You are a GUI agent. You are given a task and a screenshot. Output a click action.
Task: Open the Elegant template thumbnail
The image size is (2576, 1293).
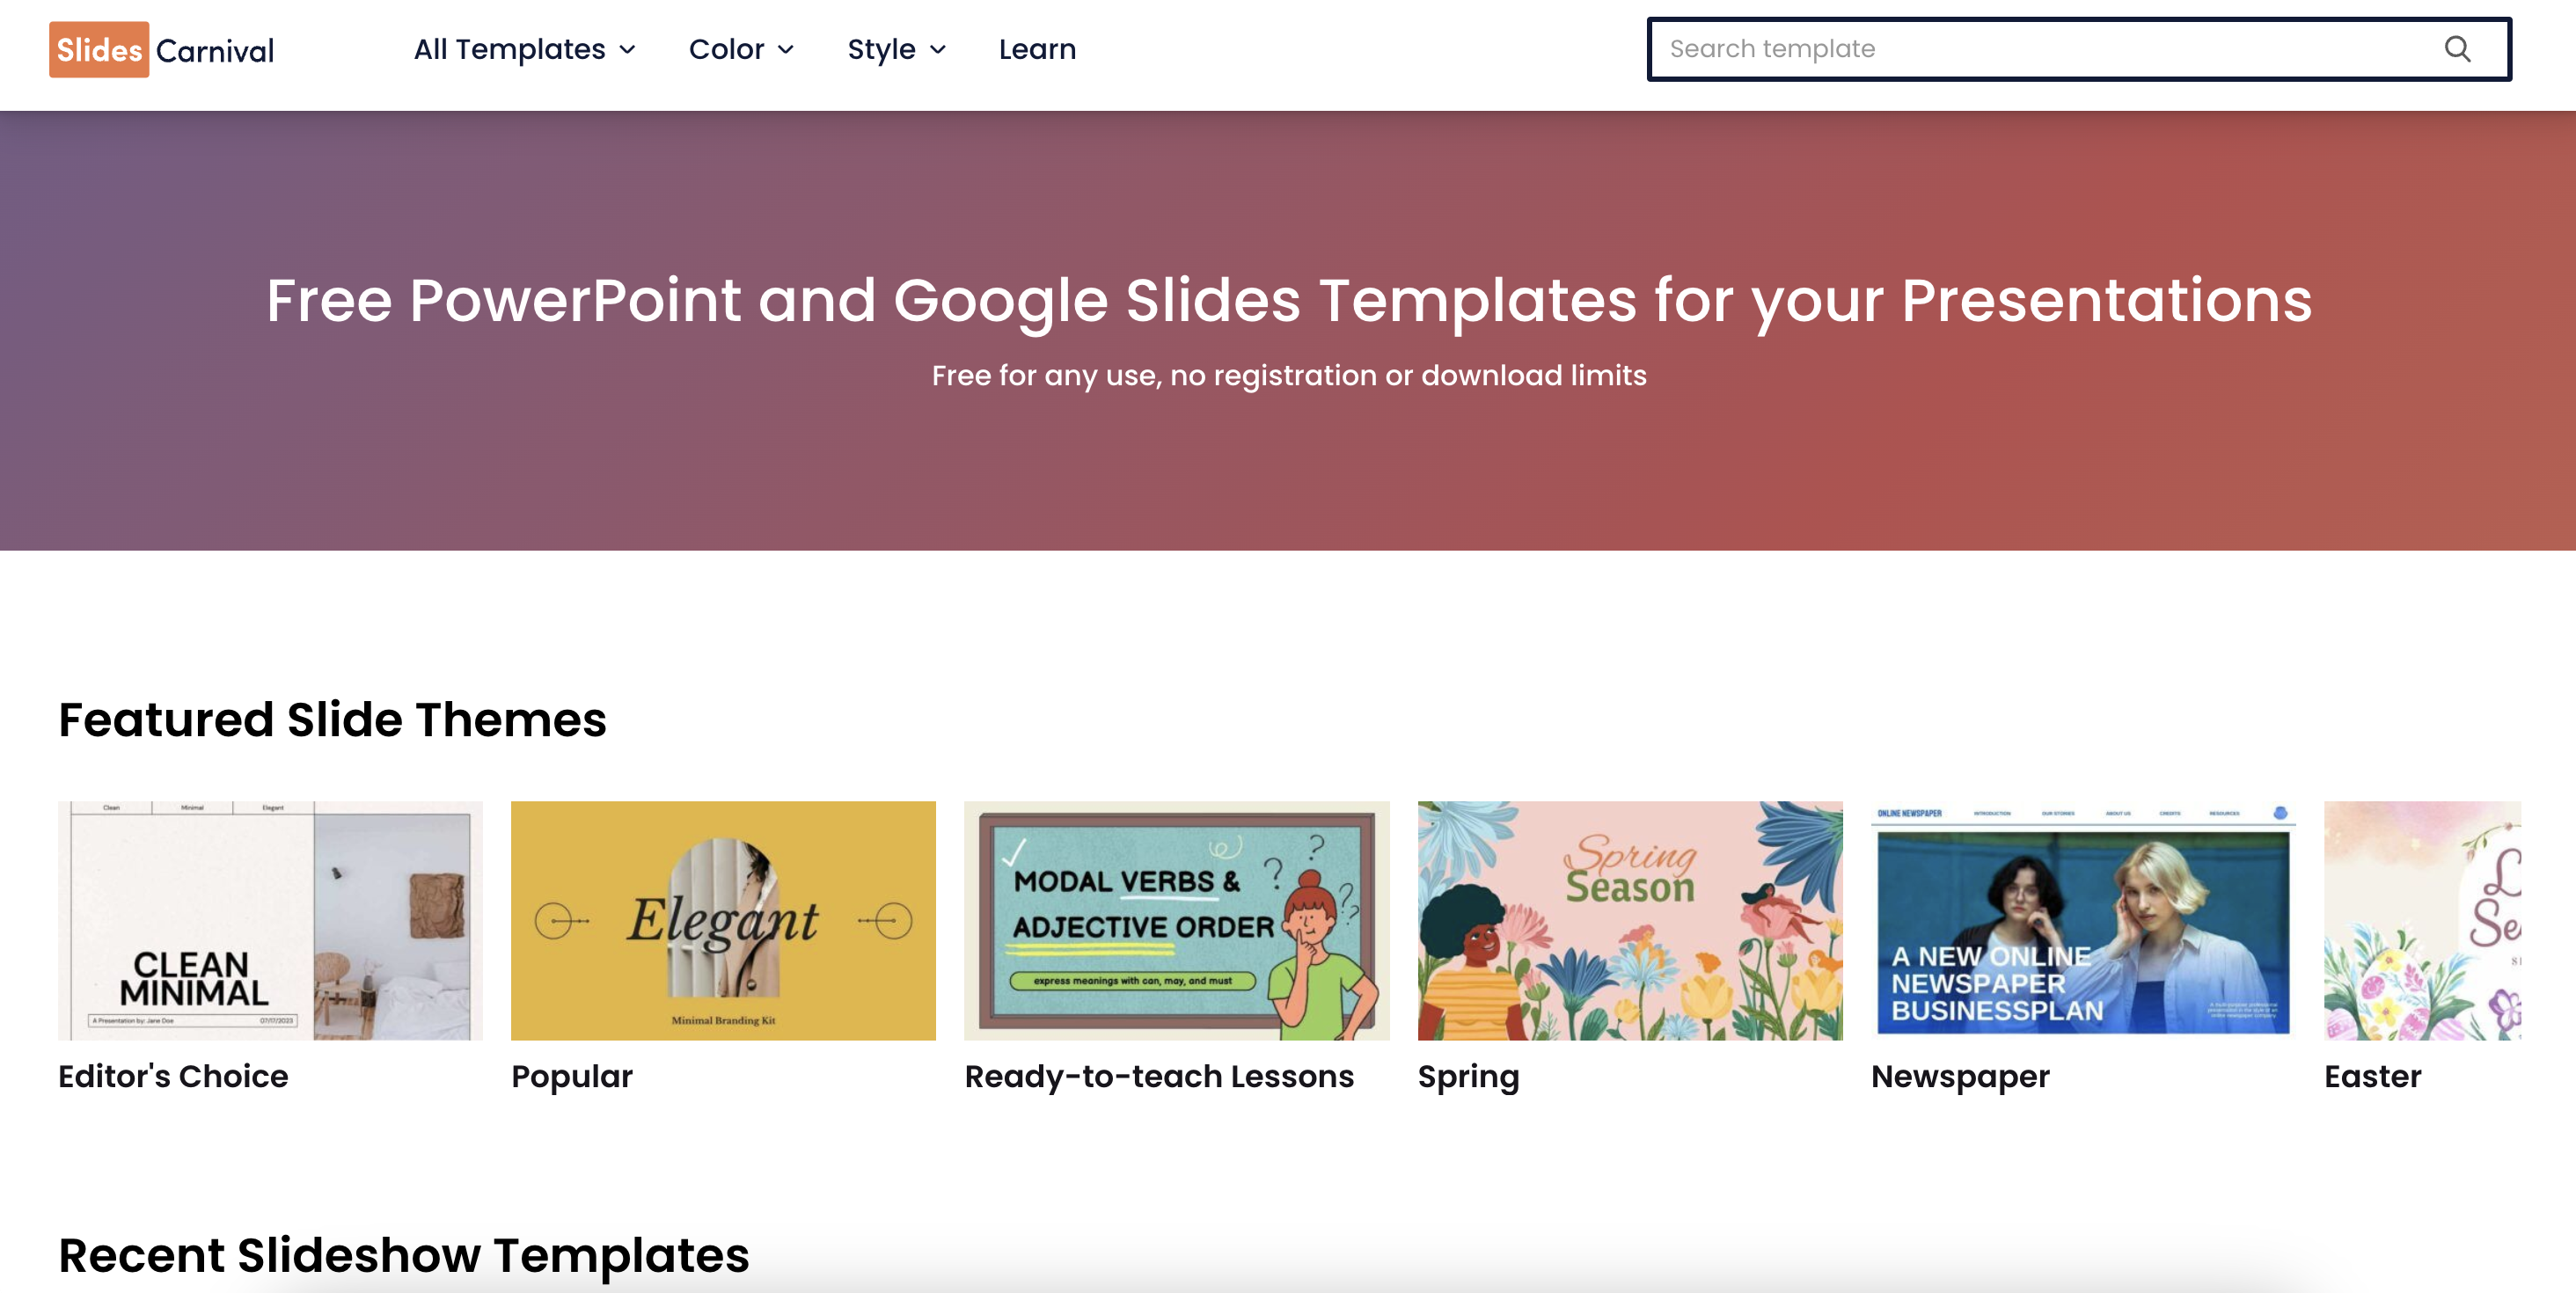723,919
